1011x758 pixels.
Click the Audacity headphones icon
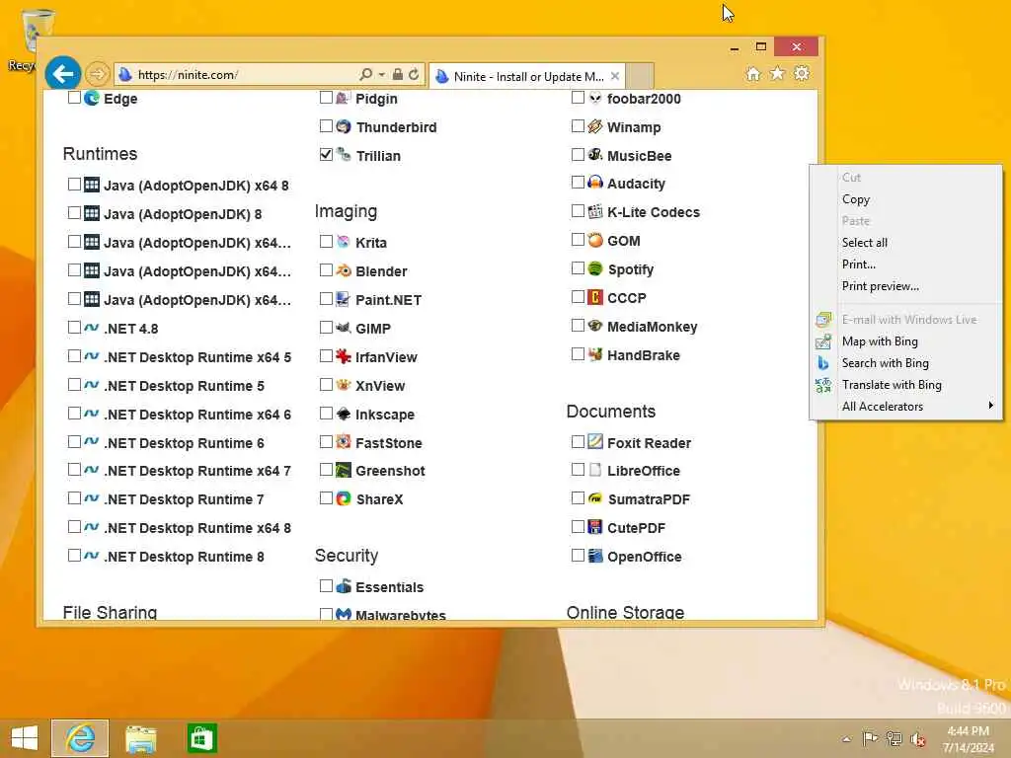[x=595, y=183]
